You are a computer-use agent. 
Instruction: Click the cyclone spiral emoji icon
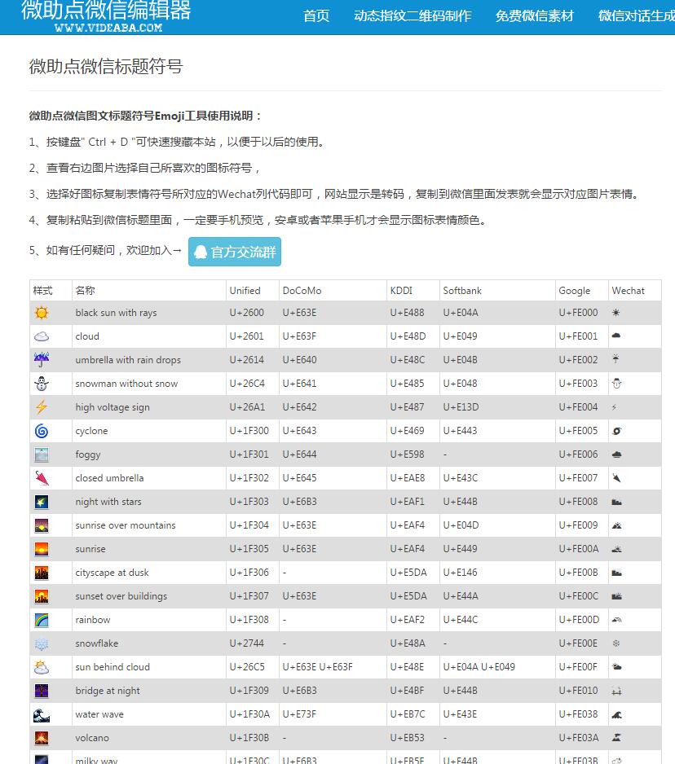point(42,431)
